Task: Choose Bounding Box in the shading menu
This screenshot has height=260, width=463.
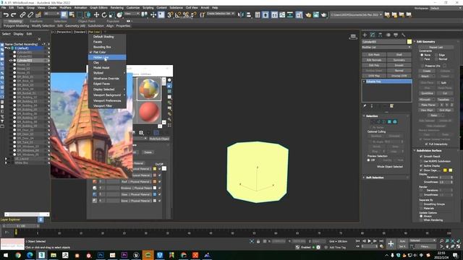Action: point(107,47)
